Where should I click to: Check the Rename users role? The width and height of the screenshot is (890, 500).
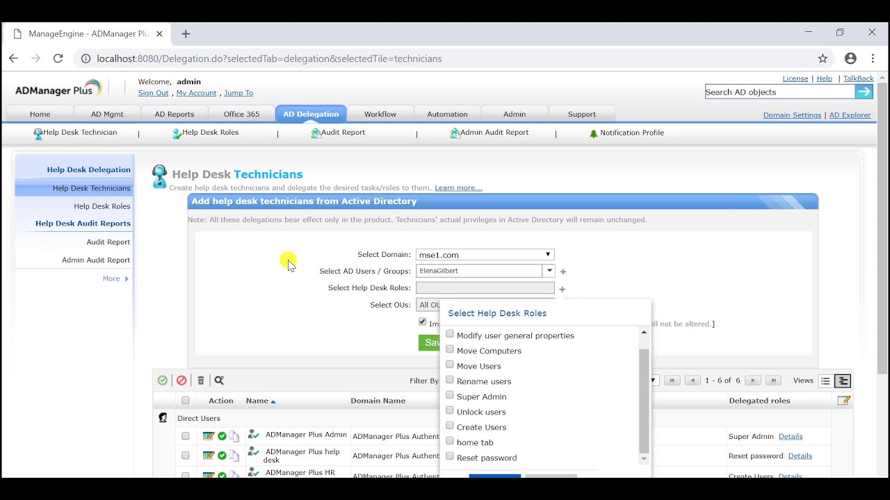(x=450, y=380)
